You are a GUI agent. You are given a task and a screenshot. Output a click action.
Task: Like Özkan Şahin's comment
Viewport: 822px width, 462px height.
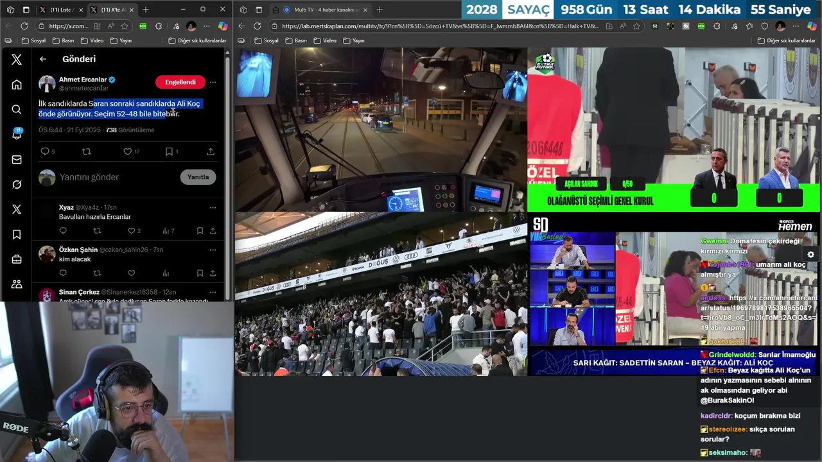point(131,273)
